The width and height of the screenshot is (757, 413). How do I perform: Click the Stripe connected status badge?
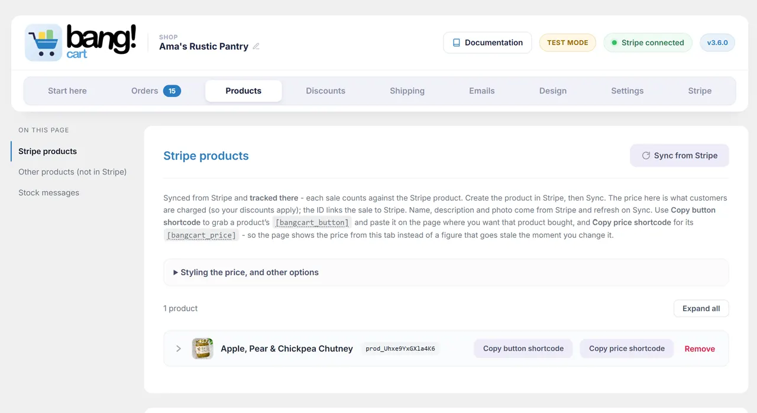[x=648, y=43]
